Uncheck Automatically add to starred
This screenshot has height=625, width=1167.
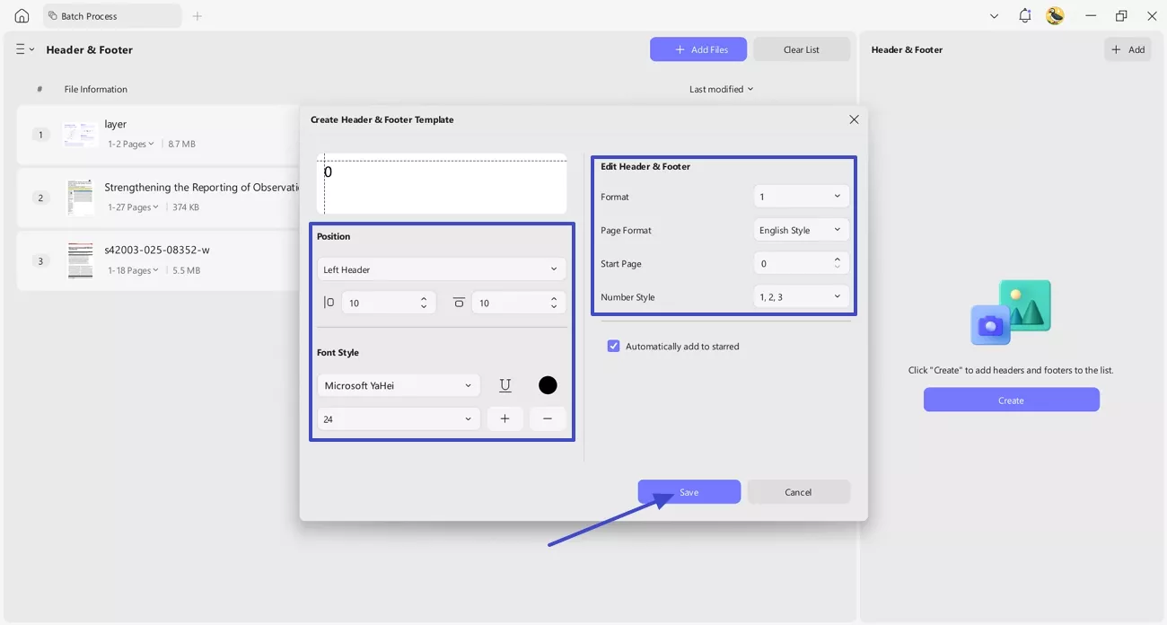(613, 346)
